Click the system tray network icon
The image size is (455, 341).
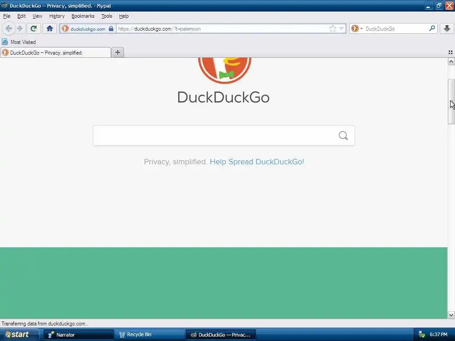[x=422, y=335]
